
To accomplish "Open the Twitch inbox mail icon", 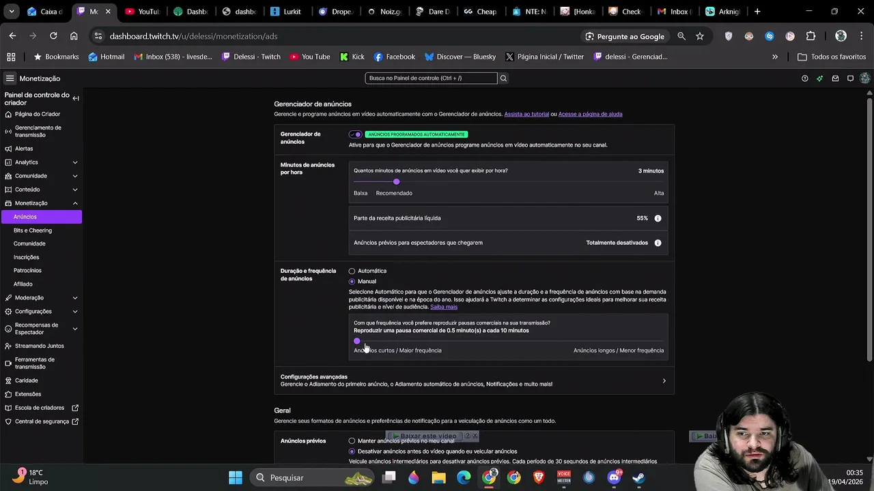I will point(835,78).
